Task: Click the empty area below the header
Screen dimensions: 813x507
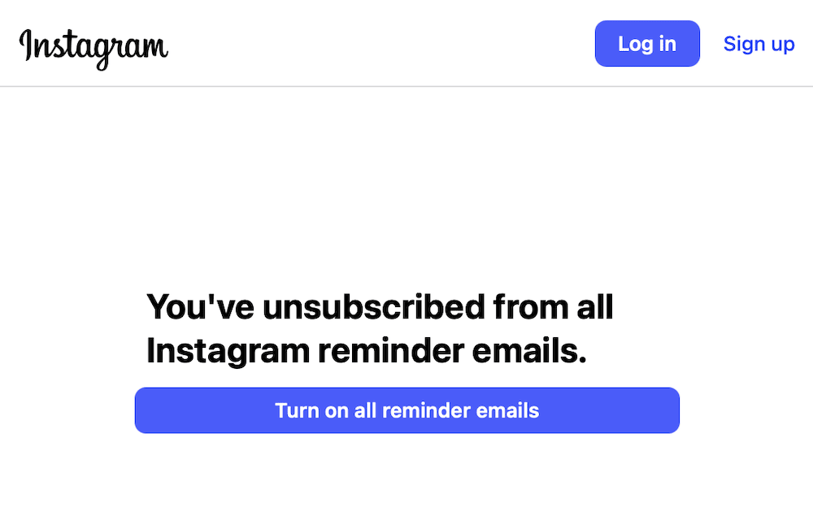Action: tap(406, 179)
